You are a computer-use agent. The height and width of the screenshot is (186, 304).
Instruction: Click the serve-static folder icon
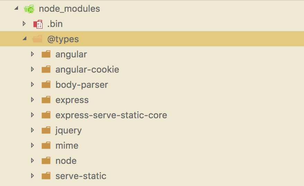[x=46, y=176]
